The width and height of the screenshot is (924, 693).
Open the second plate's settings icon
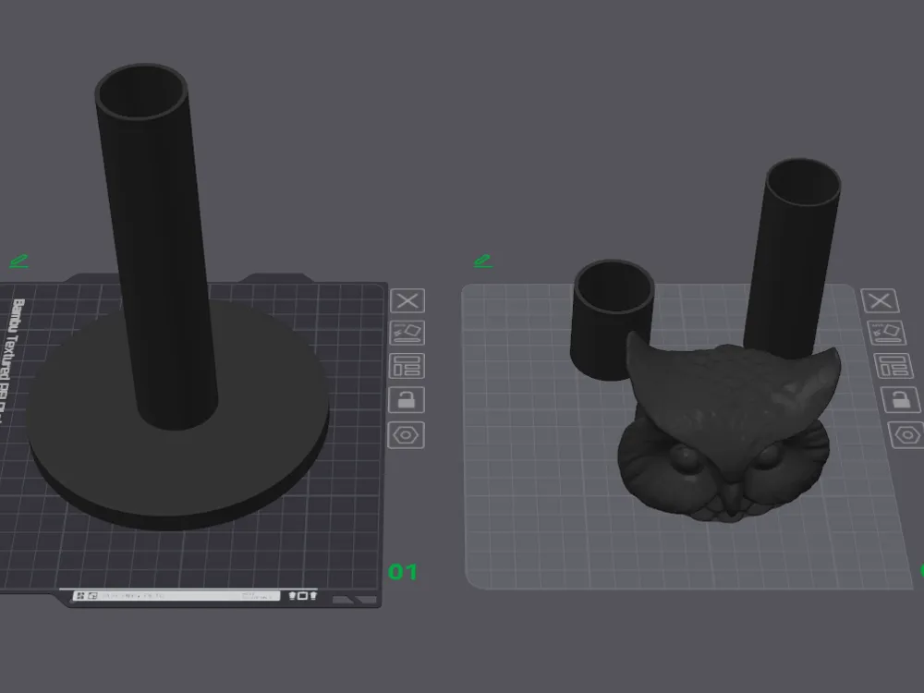click(906, 435)
